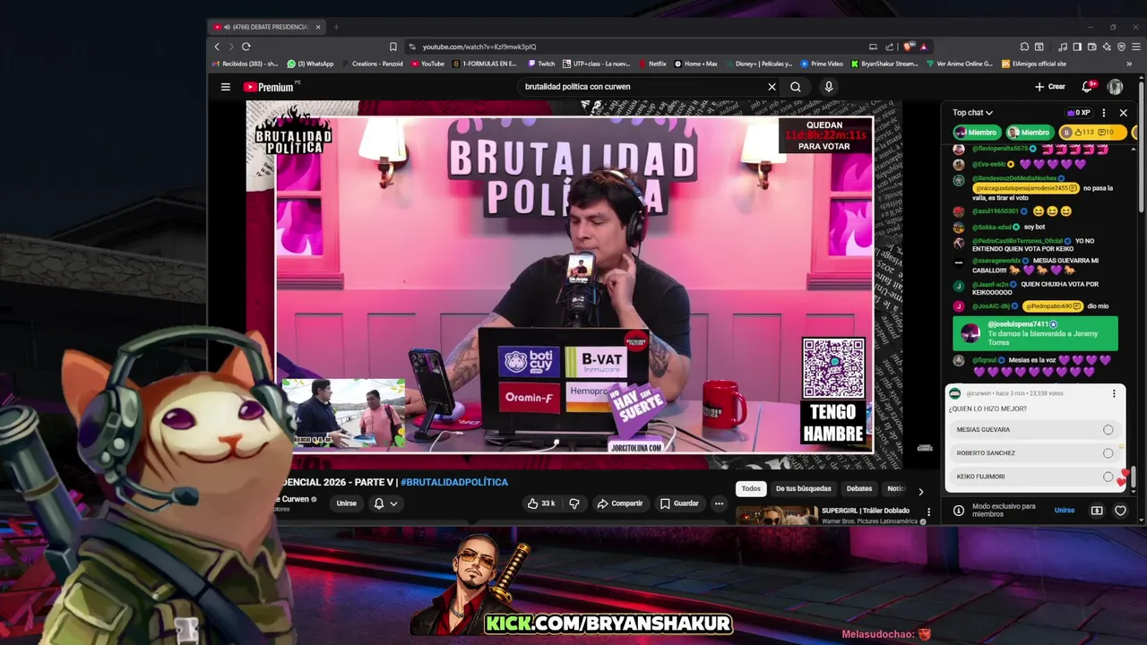Open YouTube notifications bell
Viewport: 1147px width, 645px height.
1087,87
